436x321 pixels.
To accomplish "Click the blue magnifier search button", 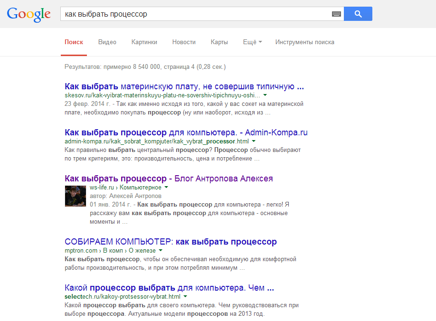I will pos(358,14).
